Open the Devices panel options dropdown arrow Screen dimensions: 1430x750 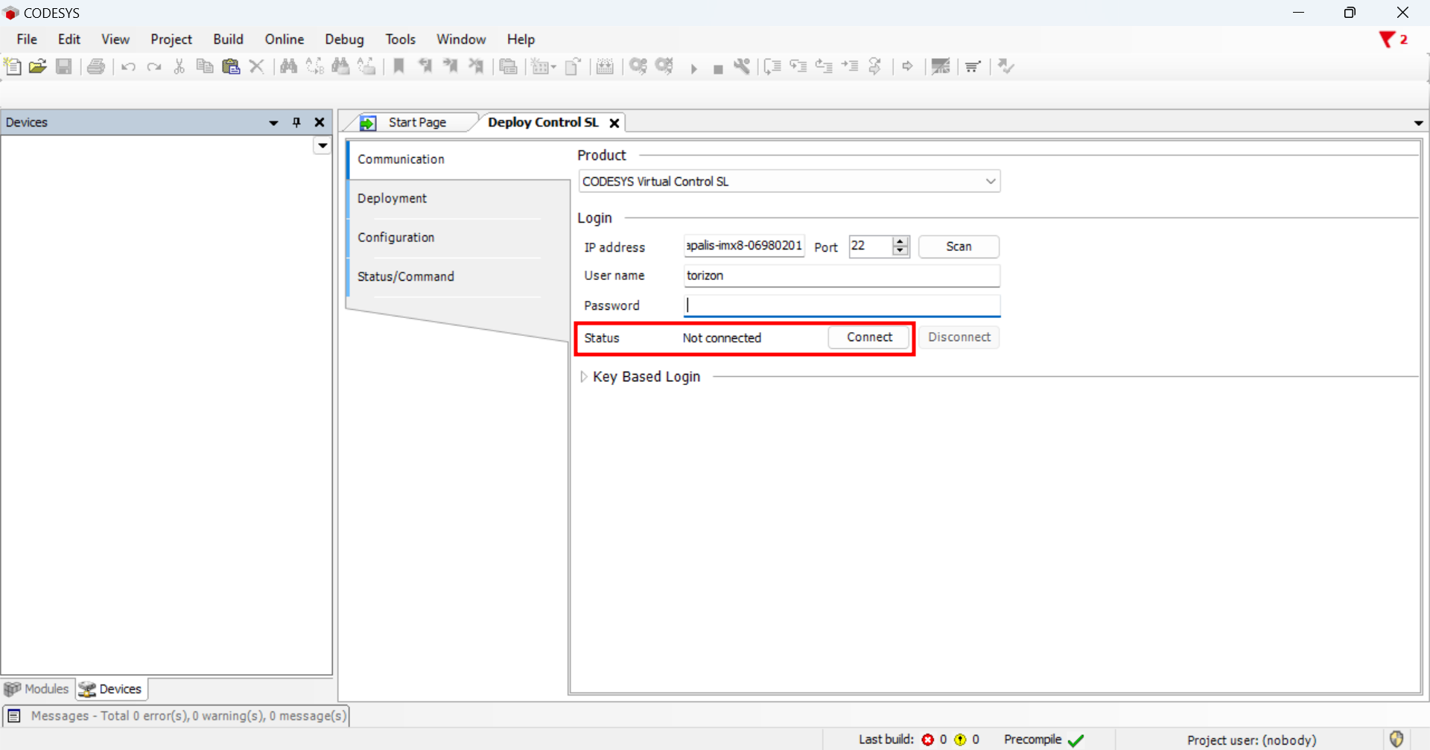click(273, 123)
